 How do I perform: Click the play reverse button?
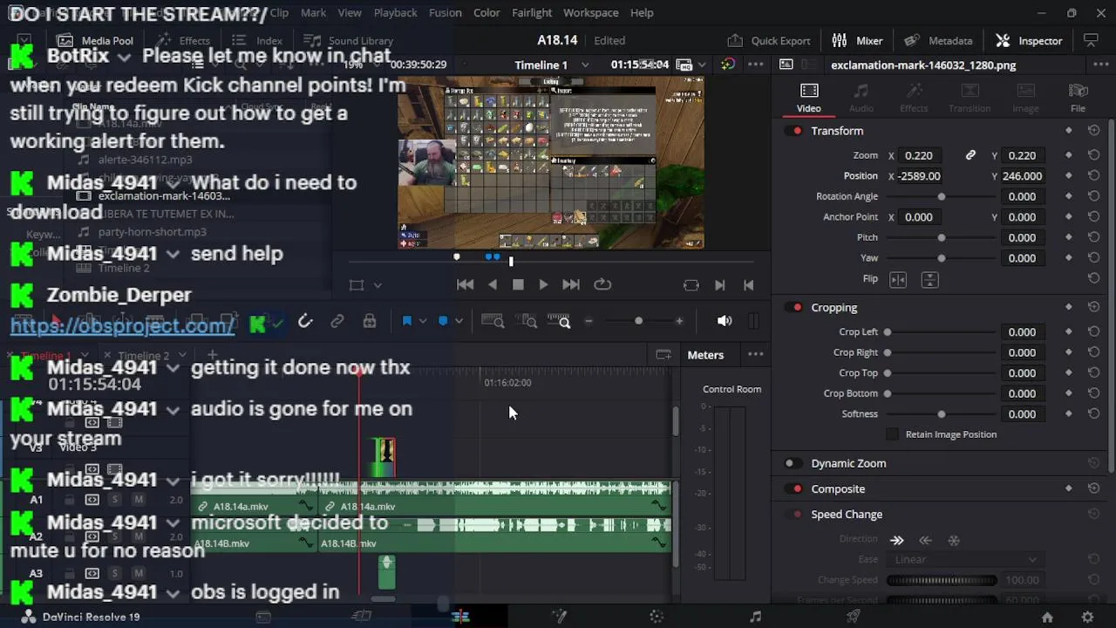[x=493, y=284]
